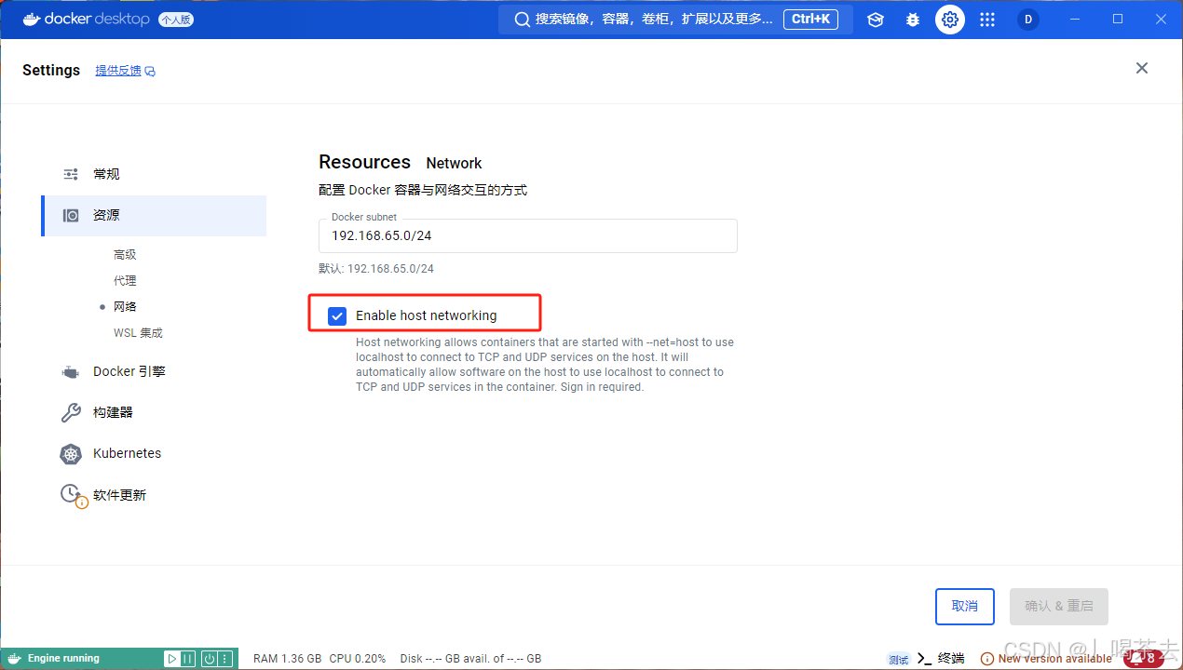
Task: Restart the engine with the power icon
Action: 208,658
